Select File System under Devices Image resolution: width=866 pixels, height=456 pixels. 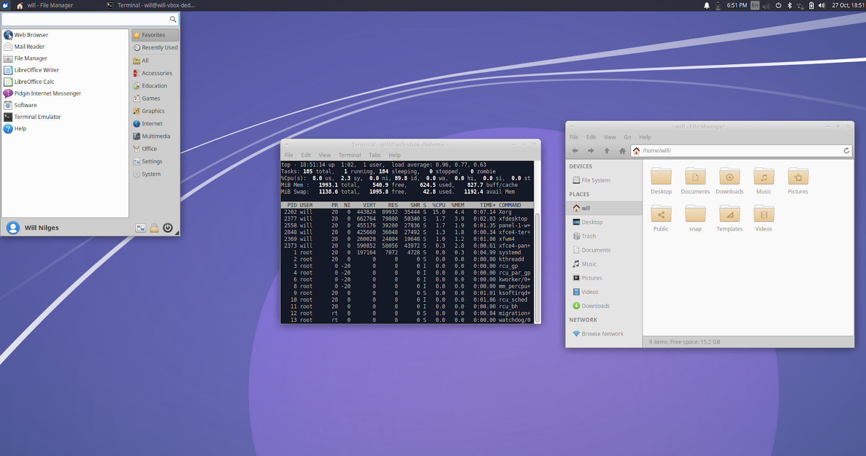[604, 180]
